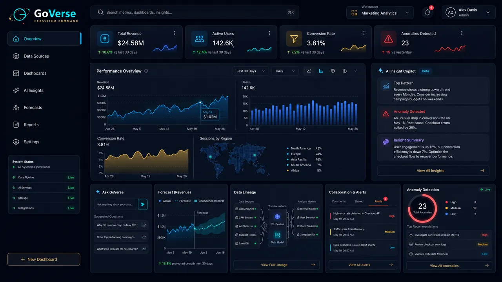The image size is (502, 282).
Task: Open the Top Pattern insight card
Action: tap(433, 91)
